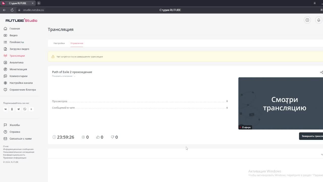Viewport: 323px width, 182px height.
Task: Click the RUTUBE Studio logo
Action: 21,20
